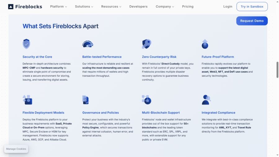The width and height of the screenshot is (279, 157).
Task: Click the Integrated Compliance person icon
Action: (206, 100)
